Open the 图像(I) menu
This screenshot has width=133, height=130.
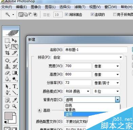click(36, 7)
